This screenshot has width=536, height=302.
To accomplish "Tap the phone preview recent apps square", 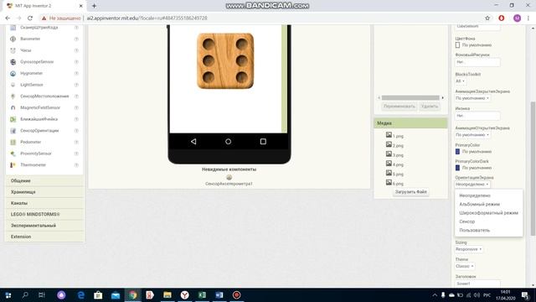I will [263, 142].
